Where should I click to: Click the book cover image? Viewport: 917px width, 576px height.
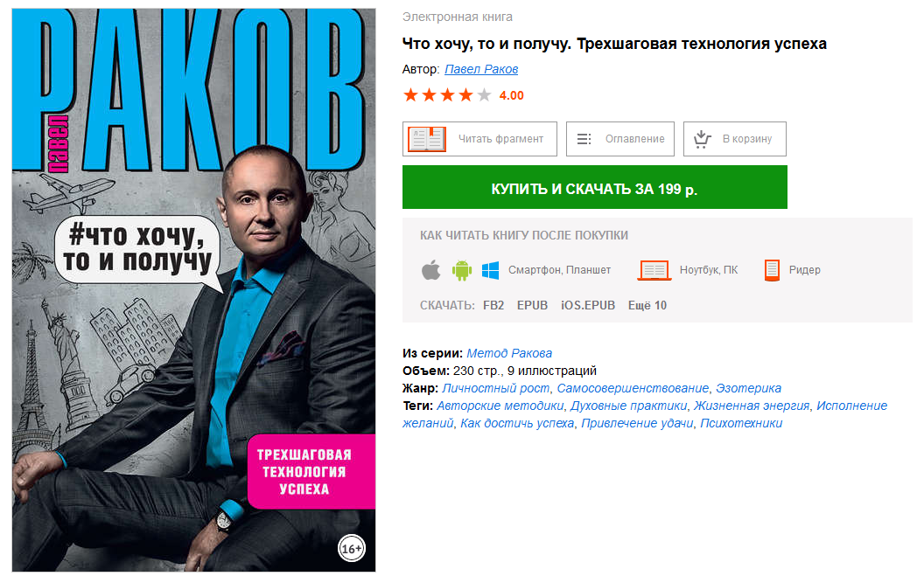coord(193,290)
